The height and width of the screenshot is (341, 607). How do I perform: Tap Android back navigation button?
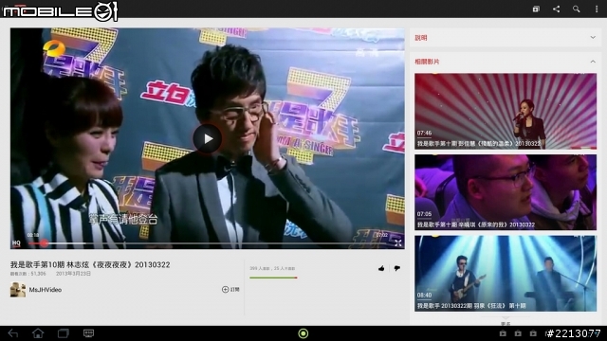coord(13,333)
